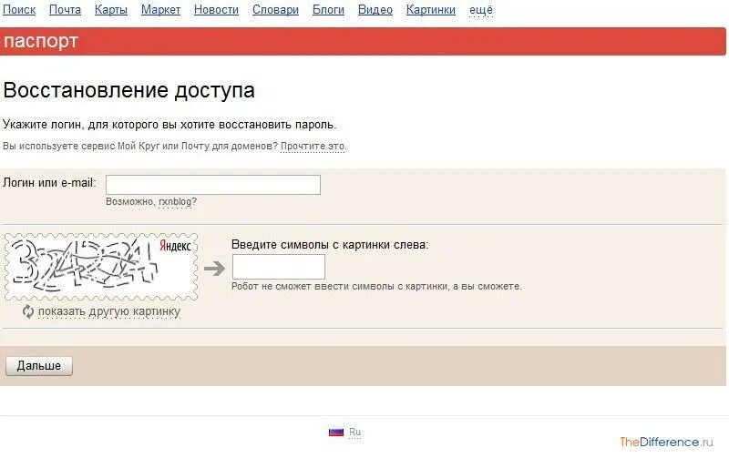729x458 pixels.
Task: Click the Восстановление доступа heading
Action: pos(128,90)
